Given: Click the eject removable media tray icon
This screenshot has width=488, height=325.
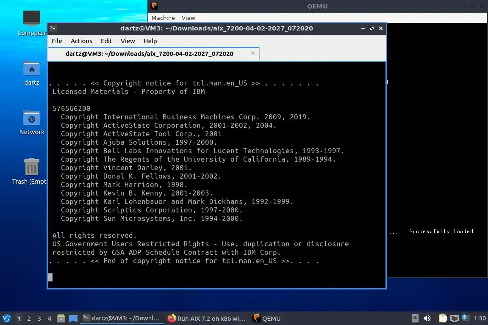Looking at the screenshot, I should pyautogui.click(x=415, y=318).
